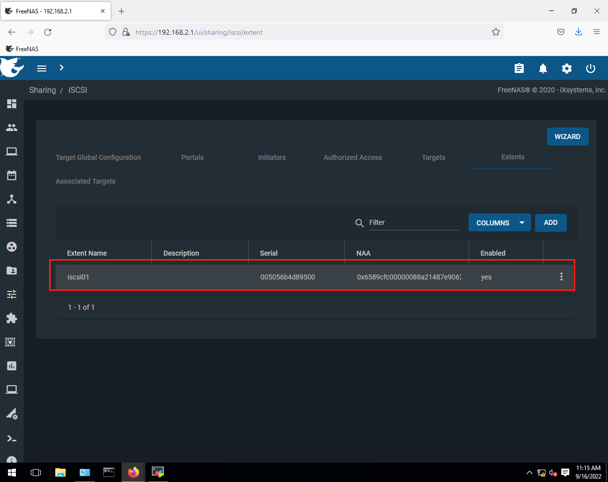
Task: Open the alerts bell icon
Action: coord(543,69)
